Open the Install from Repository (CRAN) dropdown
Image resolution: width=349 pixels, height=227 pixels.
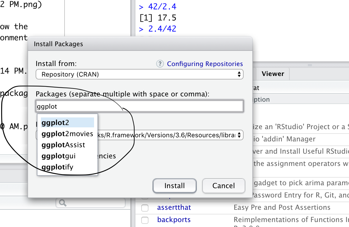click(x=140, y=74)
